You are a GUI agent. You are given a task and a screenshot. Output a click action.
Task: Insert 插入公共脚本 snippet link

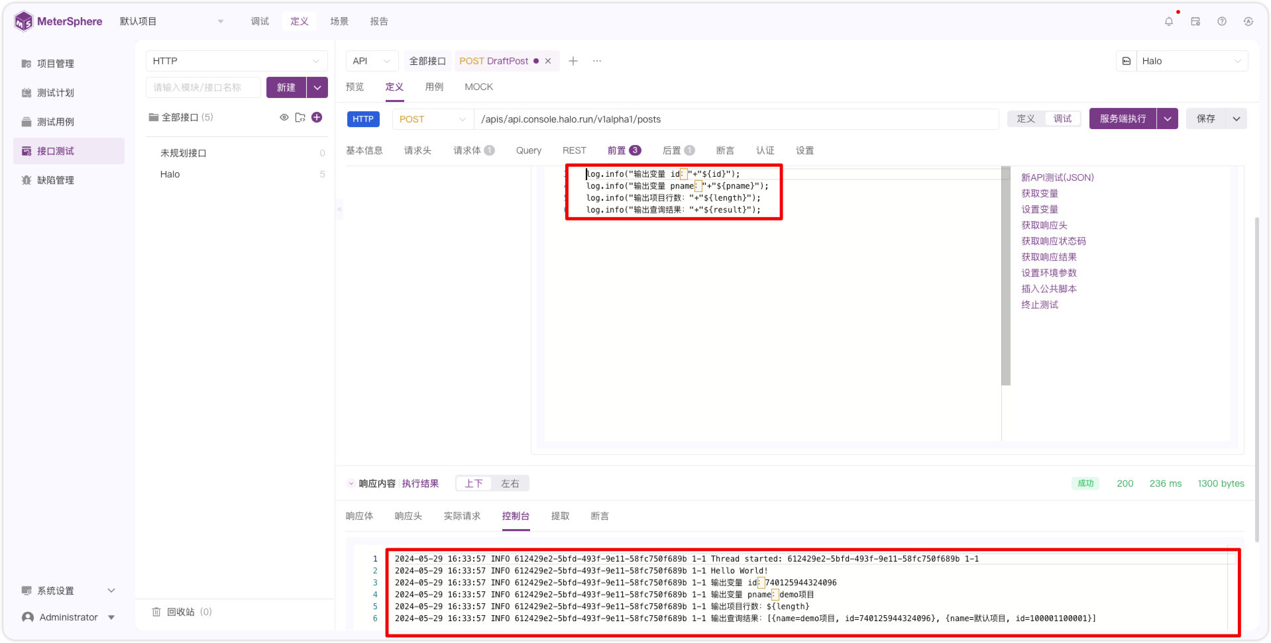click(1049, 289)
